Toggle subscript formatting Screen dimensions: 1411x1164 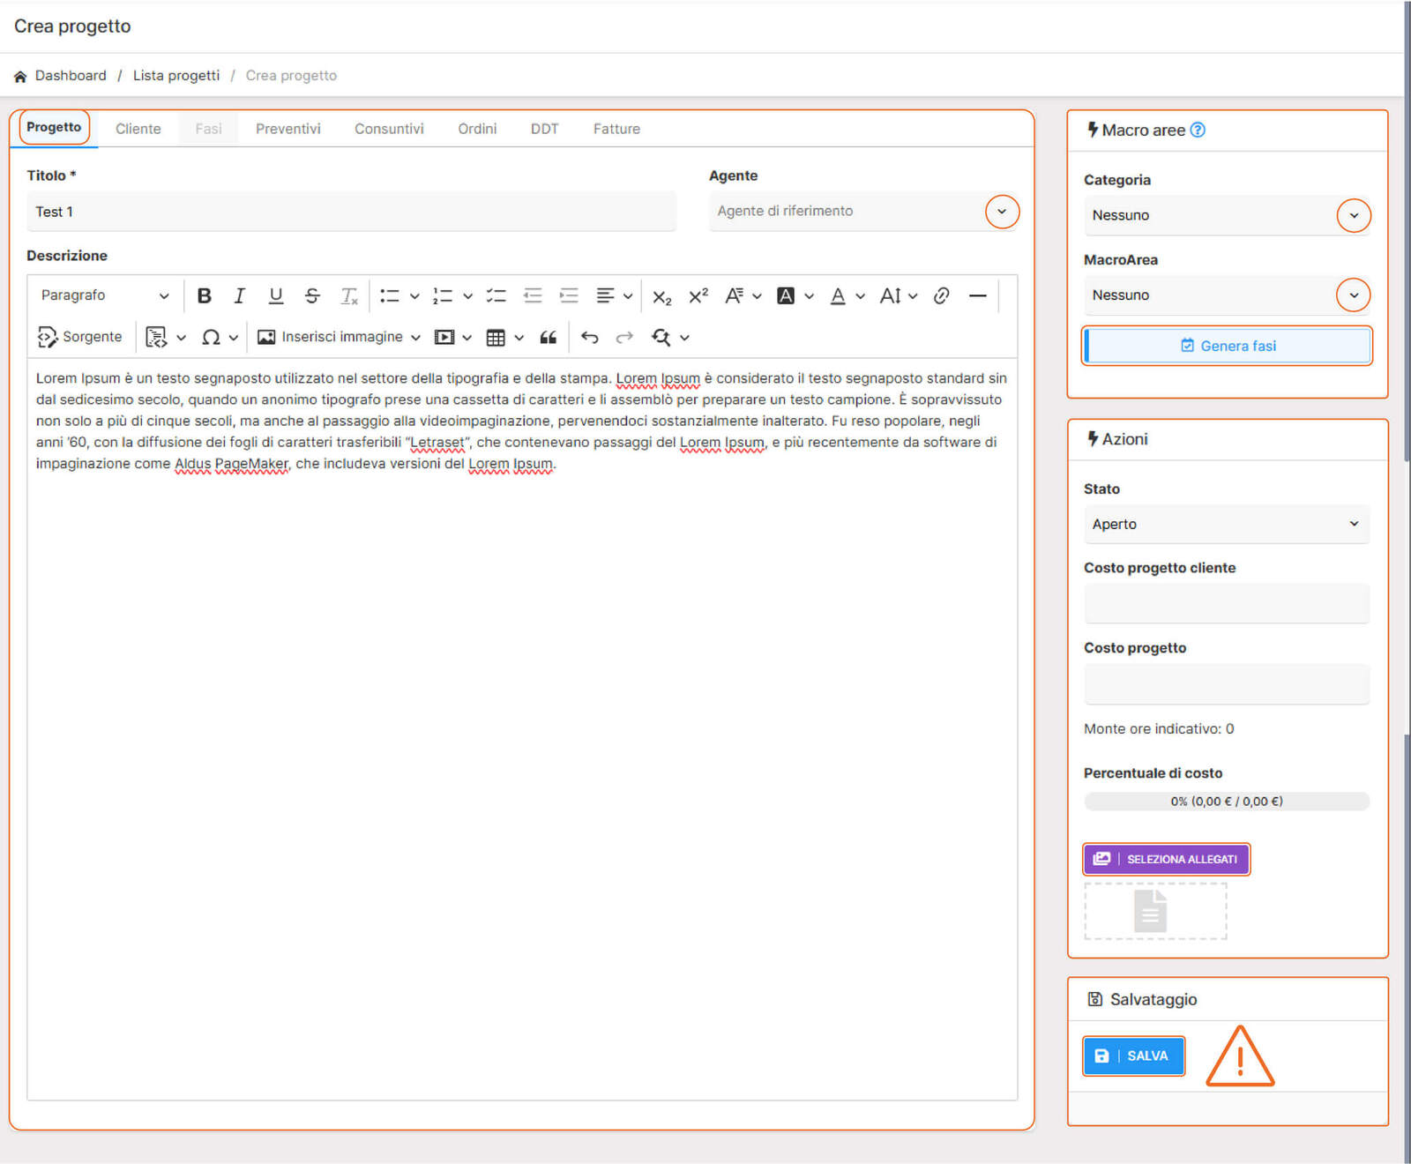tap(661, 296)
